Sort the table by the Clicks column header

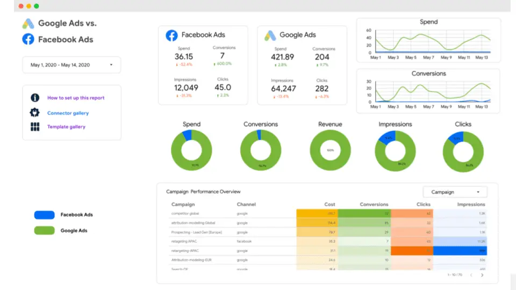pyautogui.click(x=423, y=204)
